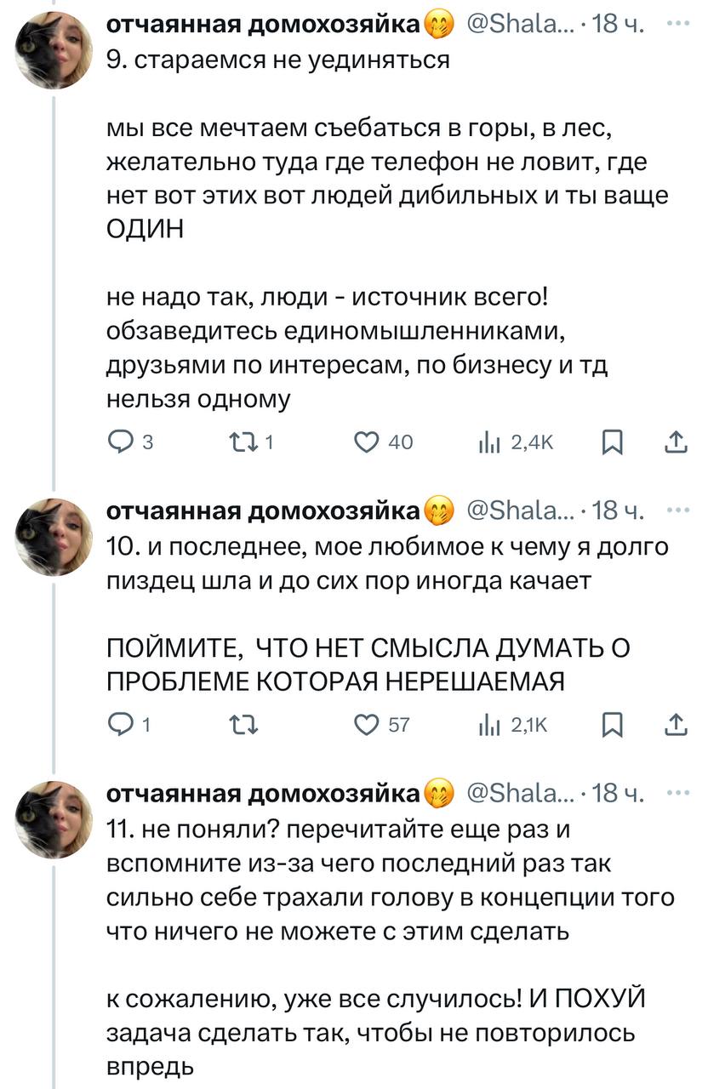
Task: Open author name on tweet 10
Action: pyautogui.click(x=264, y=510)
